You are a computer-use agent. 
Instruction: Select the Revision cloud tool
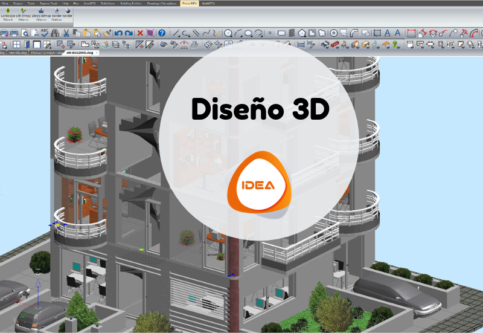pyautogui.click(x=322, y=33)
